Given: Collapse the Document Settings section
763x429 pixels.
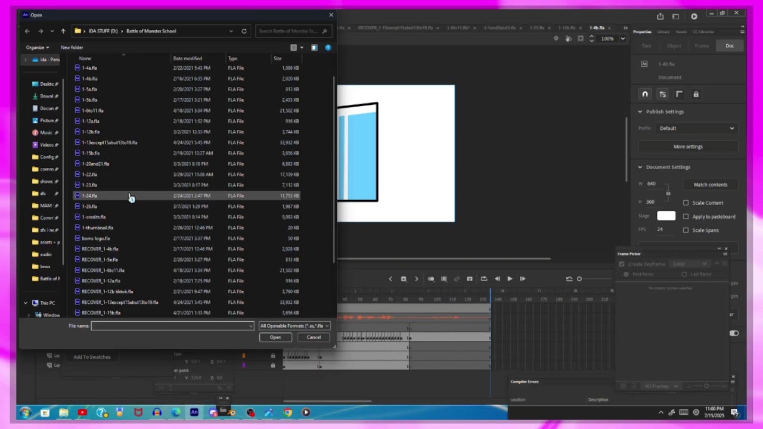Looking at the screenshot, I should point(640,167).
